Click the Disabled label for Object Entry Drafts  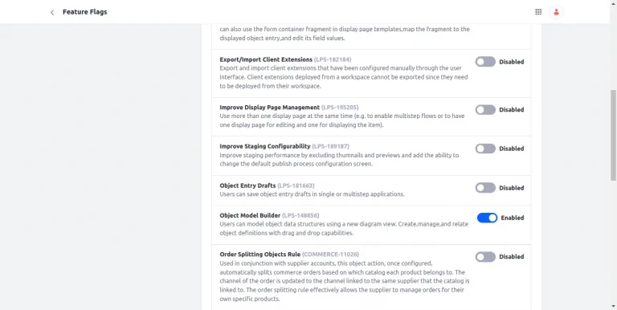512,188
